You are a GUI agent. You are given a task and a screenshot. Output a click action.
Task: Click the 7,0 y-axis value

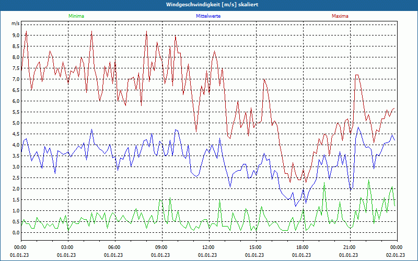[15, 79]
